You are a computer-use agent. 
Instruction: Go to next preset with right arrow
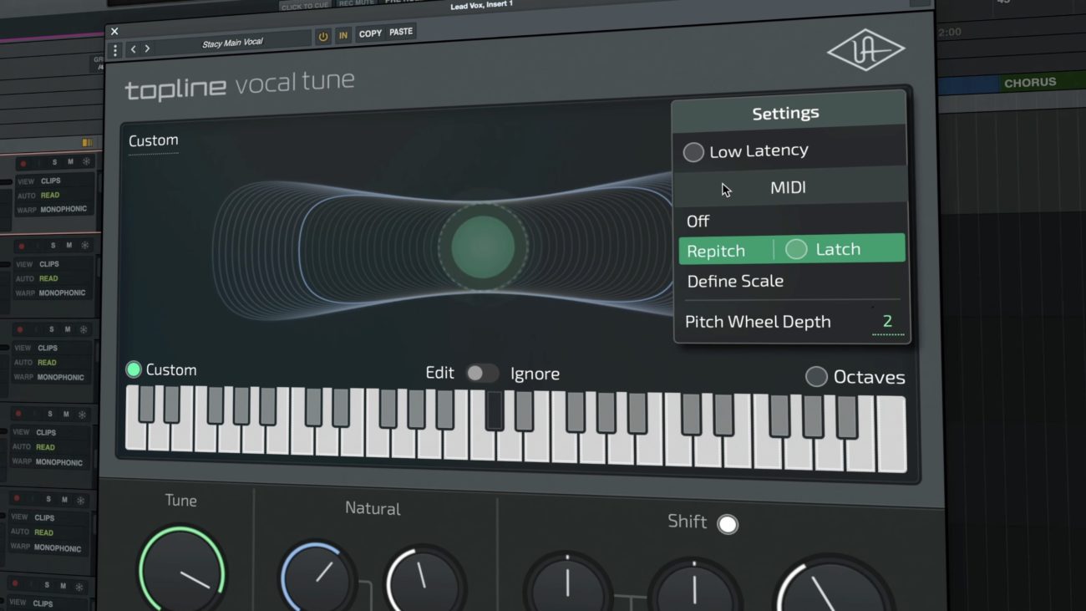(147, 49)
